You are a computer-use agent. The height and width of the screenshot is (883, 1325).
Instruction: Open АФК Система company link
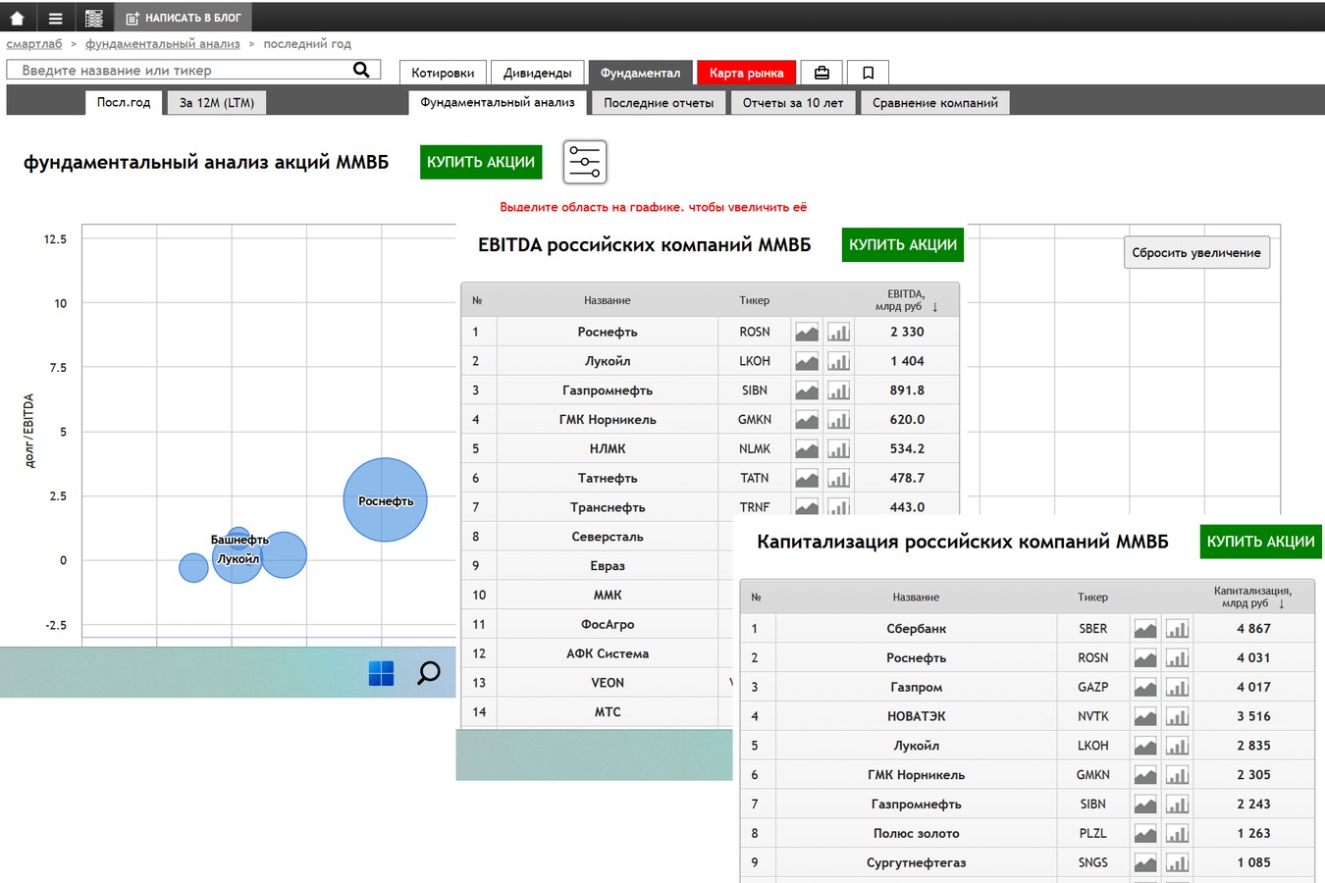click(608, 653)
